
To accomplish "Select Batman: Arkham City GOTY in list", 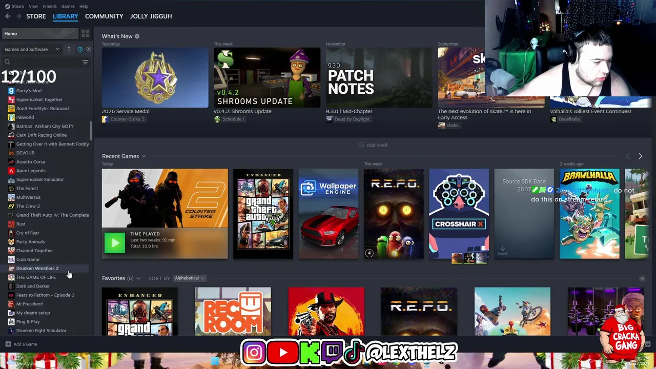I will point(45,126).
